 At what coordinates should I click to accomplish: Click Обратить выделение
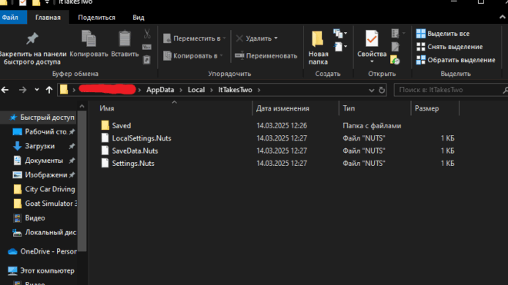click(x=456, y=60)
